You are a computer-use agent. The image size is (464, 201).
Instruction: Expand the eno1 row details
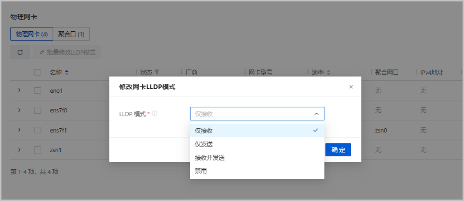coord(19,90)
